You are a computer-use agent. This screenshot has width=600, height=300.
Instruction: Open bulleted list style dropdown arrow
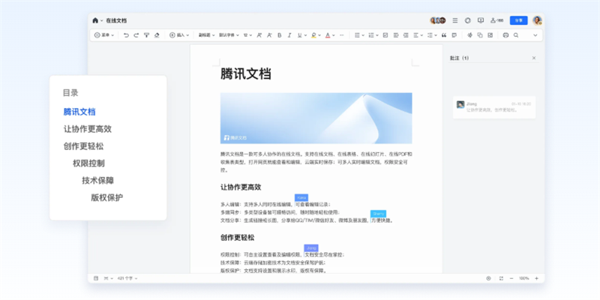(363, 35)
